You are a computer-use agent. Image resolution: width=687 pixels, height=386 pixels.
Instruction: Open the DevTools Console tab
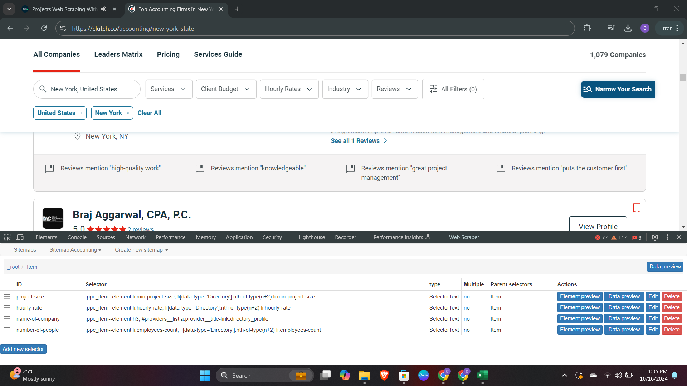pos(77,237)
